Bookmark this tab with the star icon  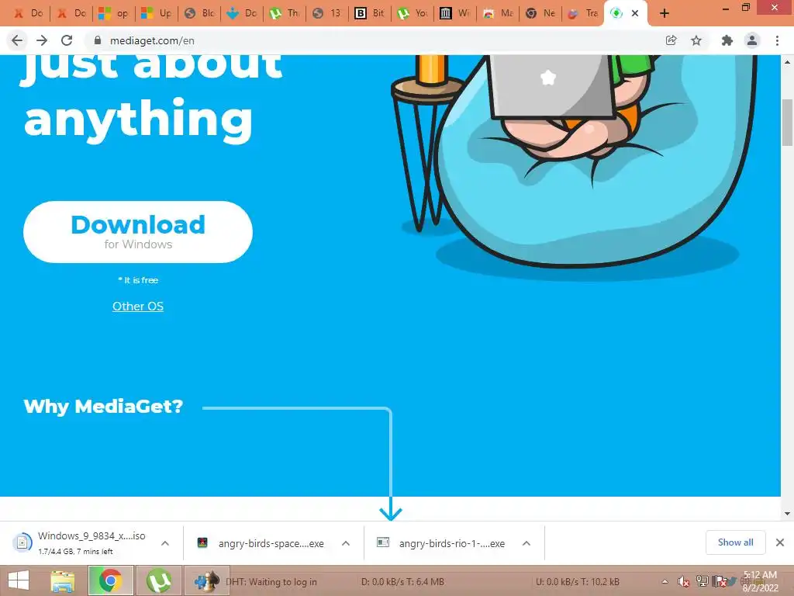coord(696,40)
